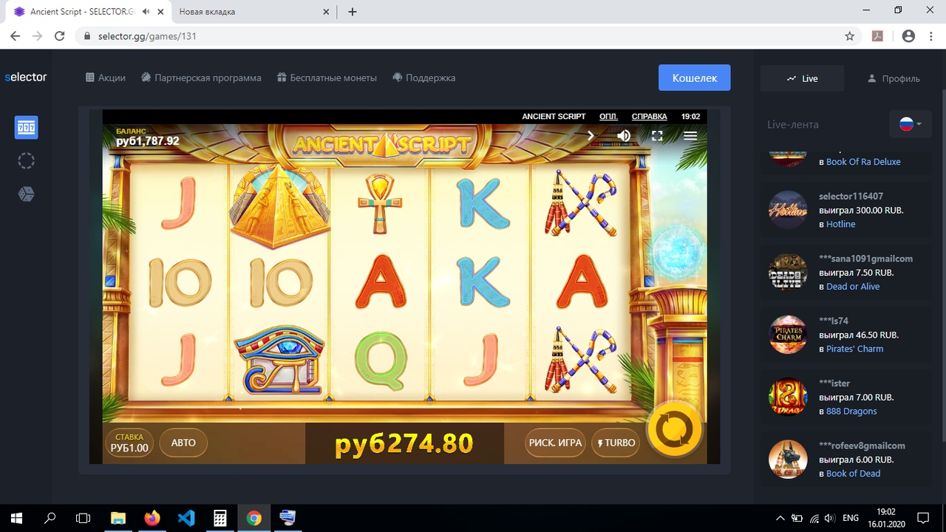Reload the current page
946x532 pixels.
click(61, 36)
